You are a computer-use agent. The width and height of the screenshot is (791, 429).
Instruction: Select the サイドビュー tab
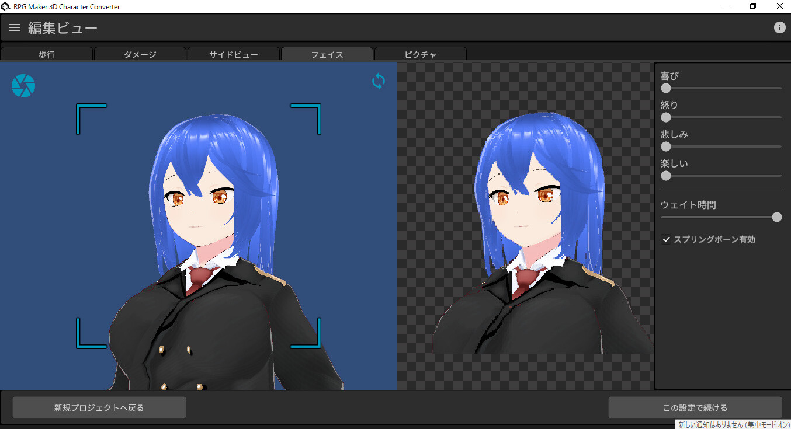234,54
